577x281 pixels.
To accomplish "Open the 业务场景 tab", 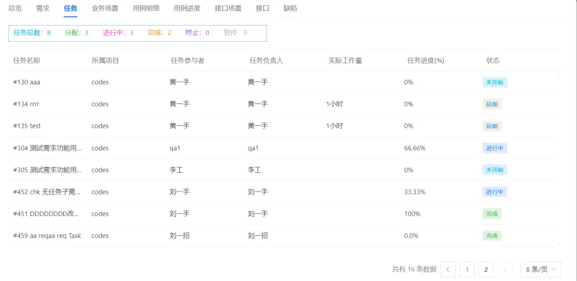I will (105, 9).
